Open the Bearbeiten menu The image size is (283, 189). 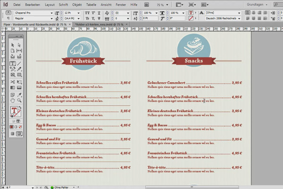coord(33,5)
